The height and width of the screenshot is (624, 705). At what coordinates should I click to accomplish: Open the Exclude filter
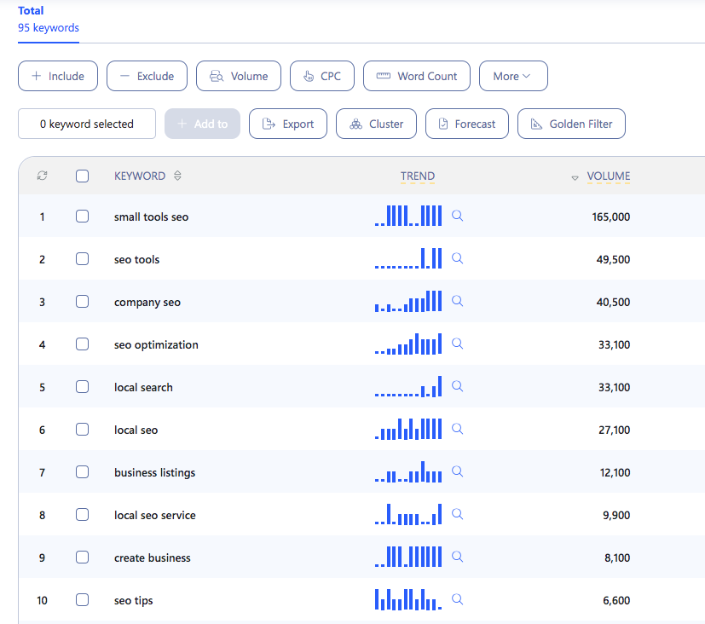pyautogui.click(x=147, y=76)
